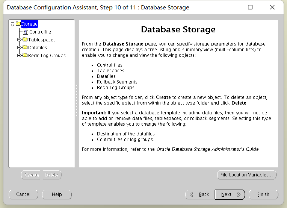Expand the Redo Log Groups node
This screenshot has width=287, height=208.
pyautogui.click(x=19, y=55)
